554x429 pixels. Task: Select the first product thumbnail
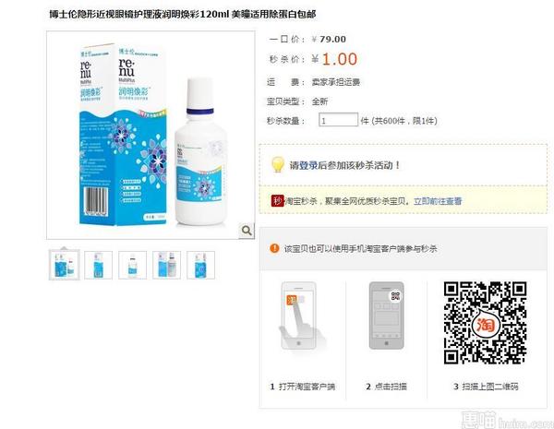[x=65, y=265]
